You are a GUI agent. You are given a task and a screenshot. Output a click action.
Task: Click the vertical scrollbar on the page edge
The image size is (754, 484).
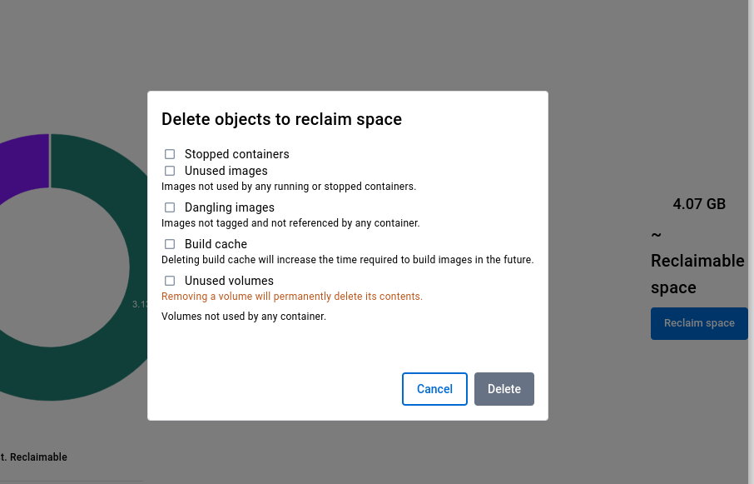click(x=752, y=242)
